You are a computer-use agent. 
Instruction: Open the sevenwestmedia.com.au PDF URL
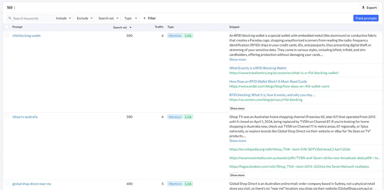(305, 158)
